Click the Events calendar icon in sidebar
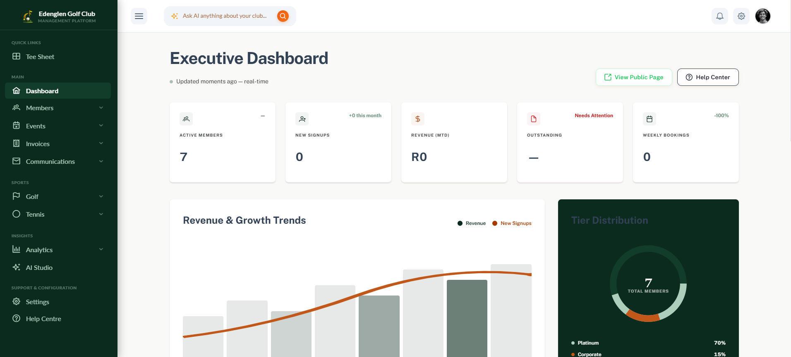Image resolution: width=791 pixels, height=357 pixels. coord(16,125)
